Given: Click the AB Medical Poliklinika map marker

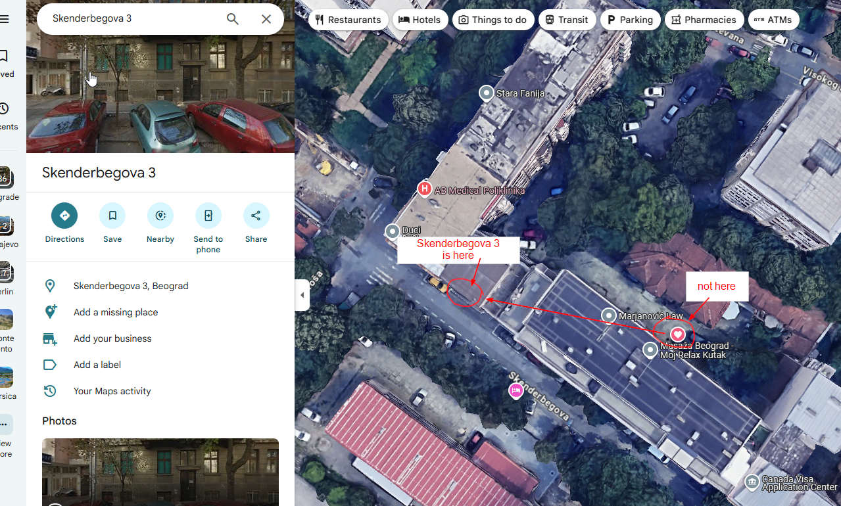Looking at the screenshot, I should [x=425, y=190].
